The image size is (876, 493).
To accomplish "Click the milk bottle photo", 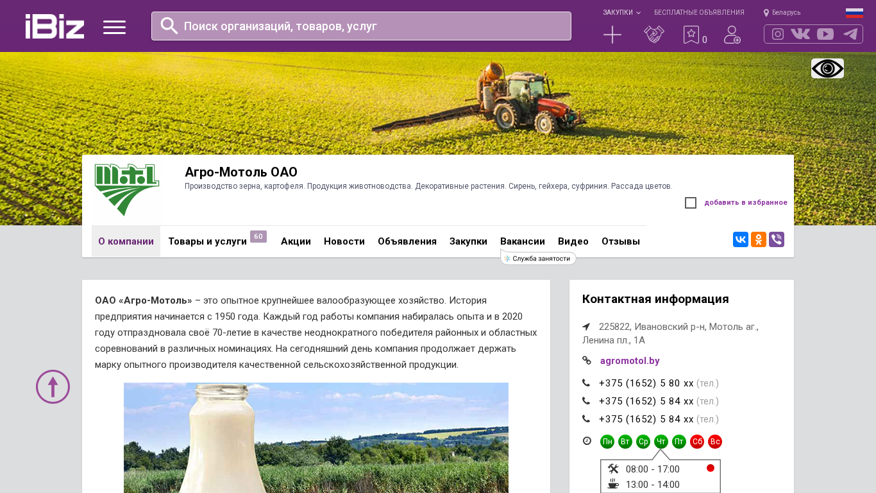I will 316,438.
